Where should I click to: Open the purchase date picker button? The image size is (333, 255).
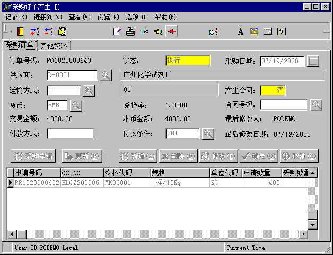[314, 61]
